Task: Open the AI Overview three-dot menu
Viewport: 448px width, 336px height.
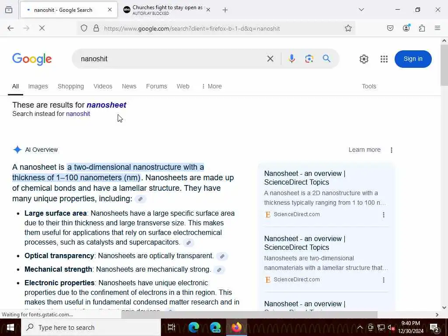Action: pyautogui.click(x=392, y=150)
